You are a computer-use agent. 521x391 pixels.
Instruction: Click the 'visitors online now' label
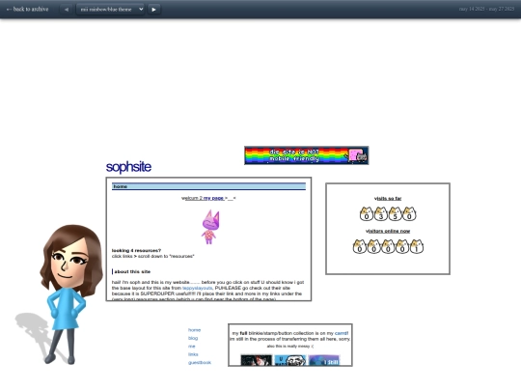(388, 231)
